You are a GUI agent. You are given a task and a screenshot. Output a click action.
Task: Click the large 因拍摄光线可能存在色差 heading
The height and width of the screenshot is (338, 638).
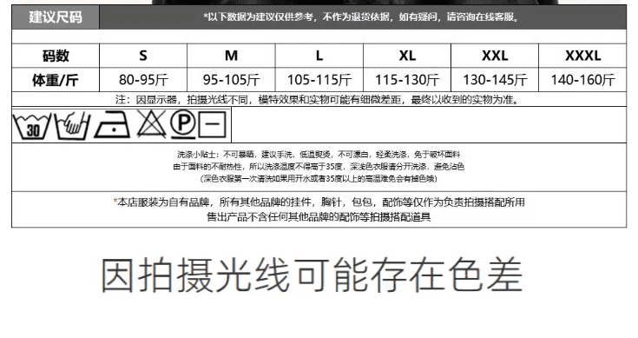coord(312,275)
